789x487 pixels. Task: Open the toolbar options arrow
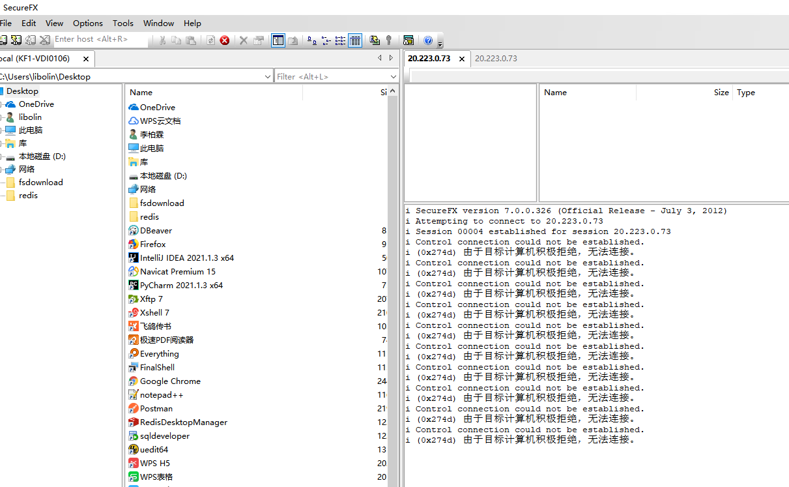[440, 44]
